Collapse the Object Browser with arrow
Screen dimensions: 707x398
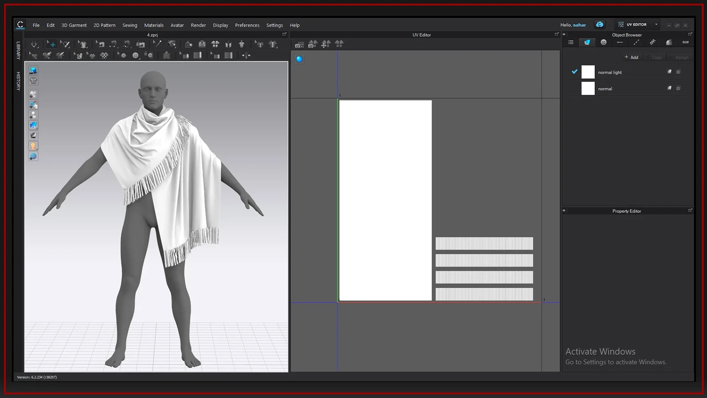564,34
